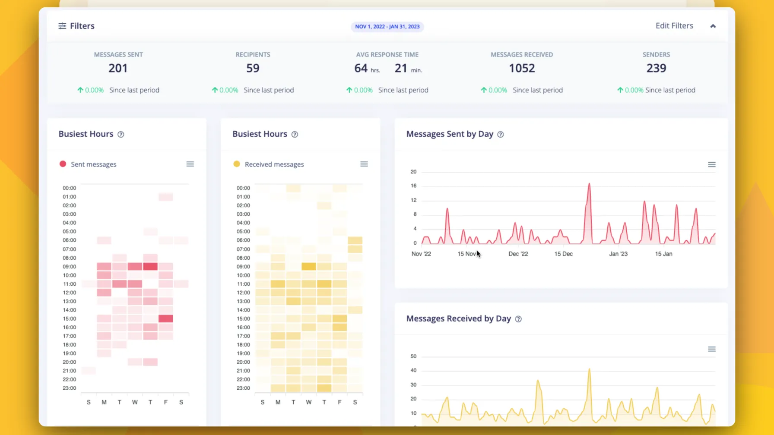
Task: Collapse the Filters panel with the chevron
Action: (713, 26)
